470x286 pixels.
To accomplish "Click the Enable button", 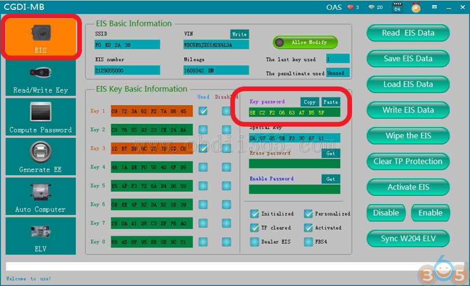I will [431, 213].
